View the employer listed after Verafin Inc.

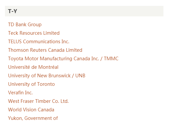click(x=38, y=101)
